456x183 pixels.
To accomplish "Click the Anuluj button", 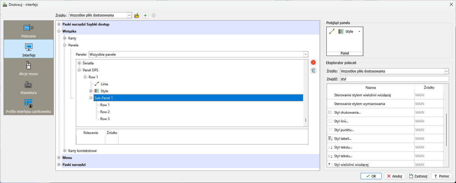I will pyautogui.click(x=394, y=176).
